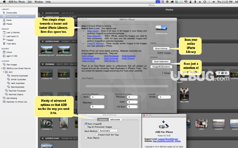This screenshot has height=148, width=238.
Task: Collapse the October 1, 2010 untitled event
Action: [x=43, y=41]
